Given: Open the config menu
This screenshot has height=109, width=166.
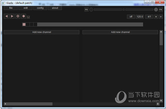Looking at the screenshot, I should point(40,8).
